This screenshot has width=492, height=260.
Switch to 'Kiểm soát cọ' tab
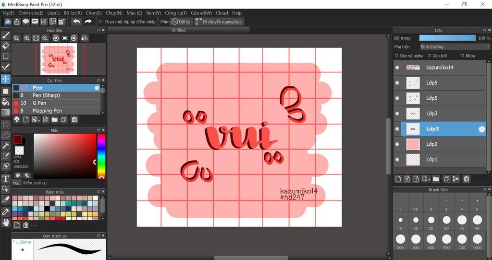[x=35, y=183]
